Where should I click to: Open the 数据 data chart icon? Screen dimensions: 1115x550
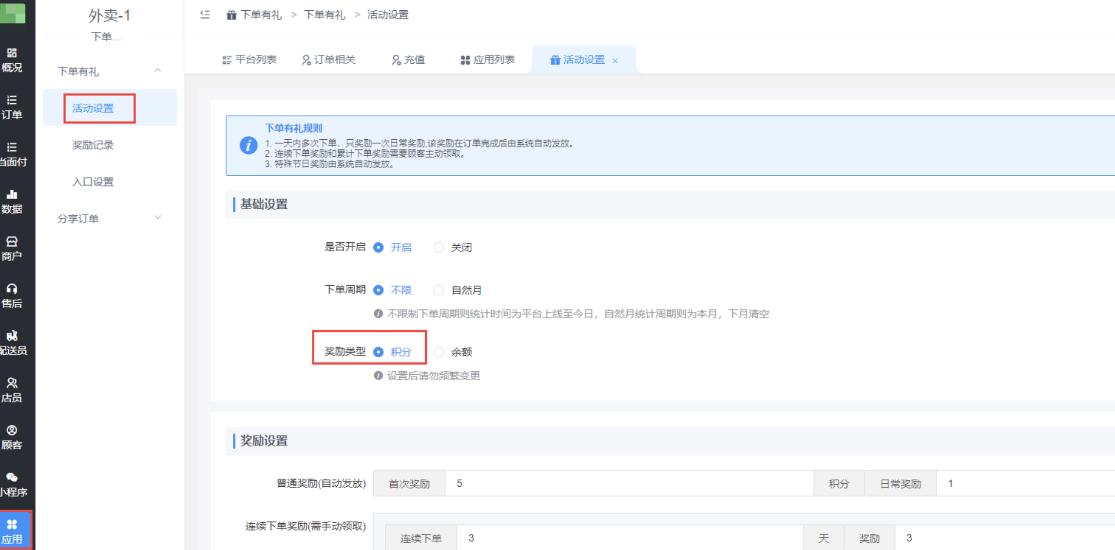12,202
